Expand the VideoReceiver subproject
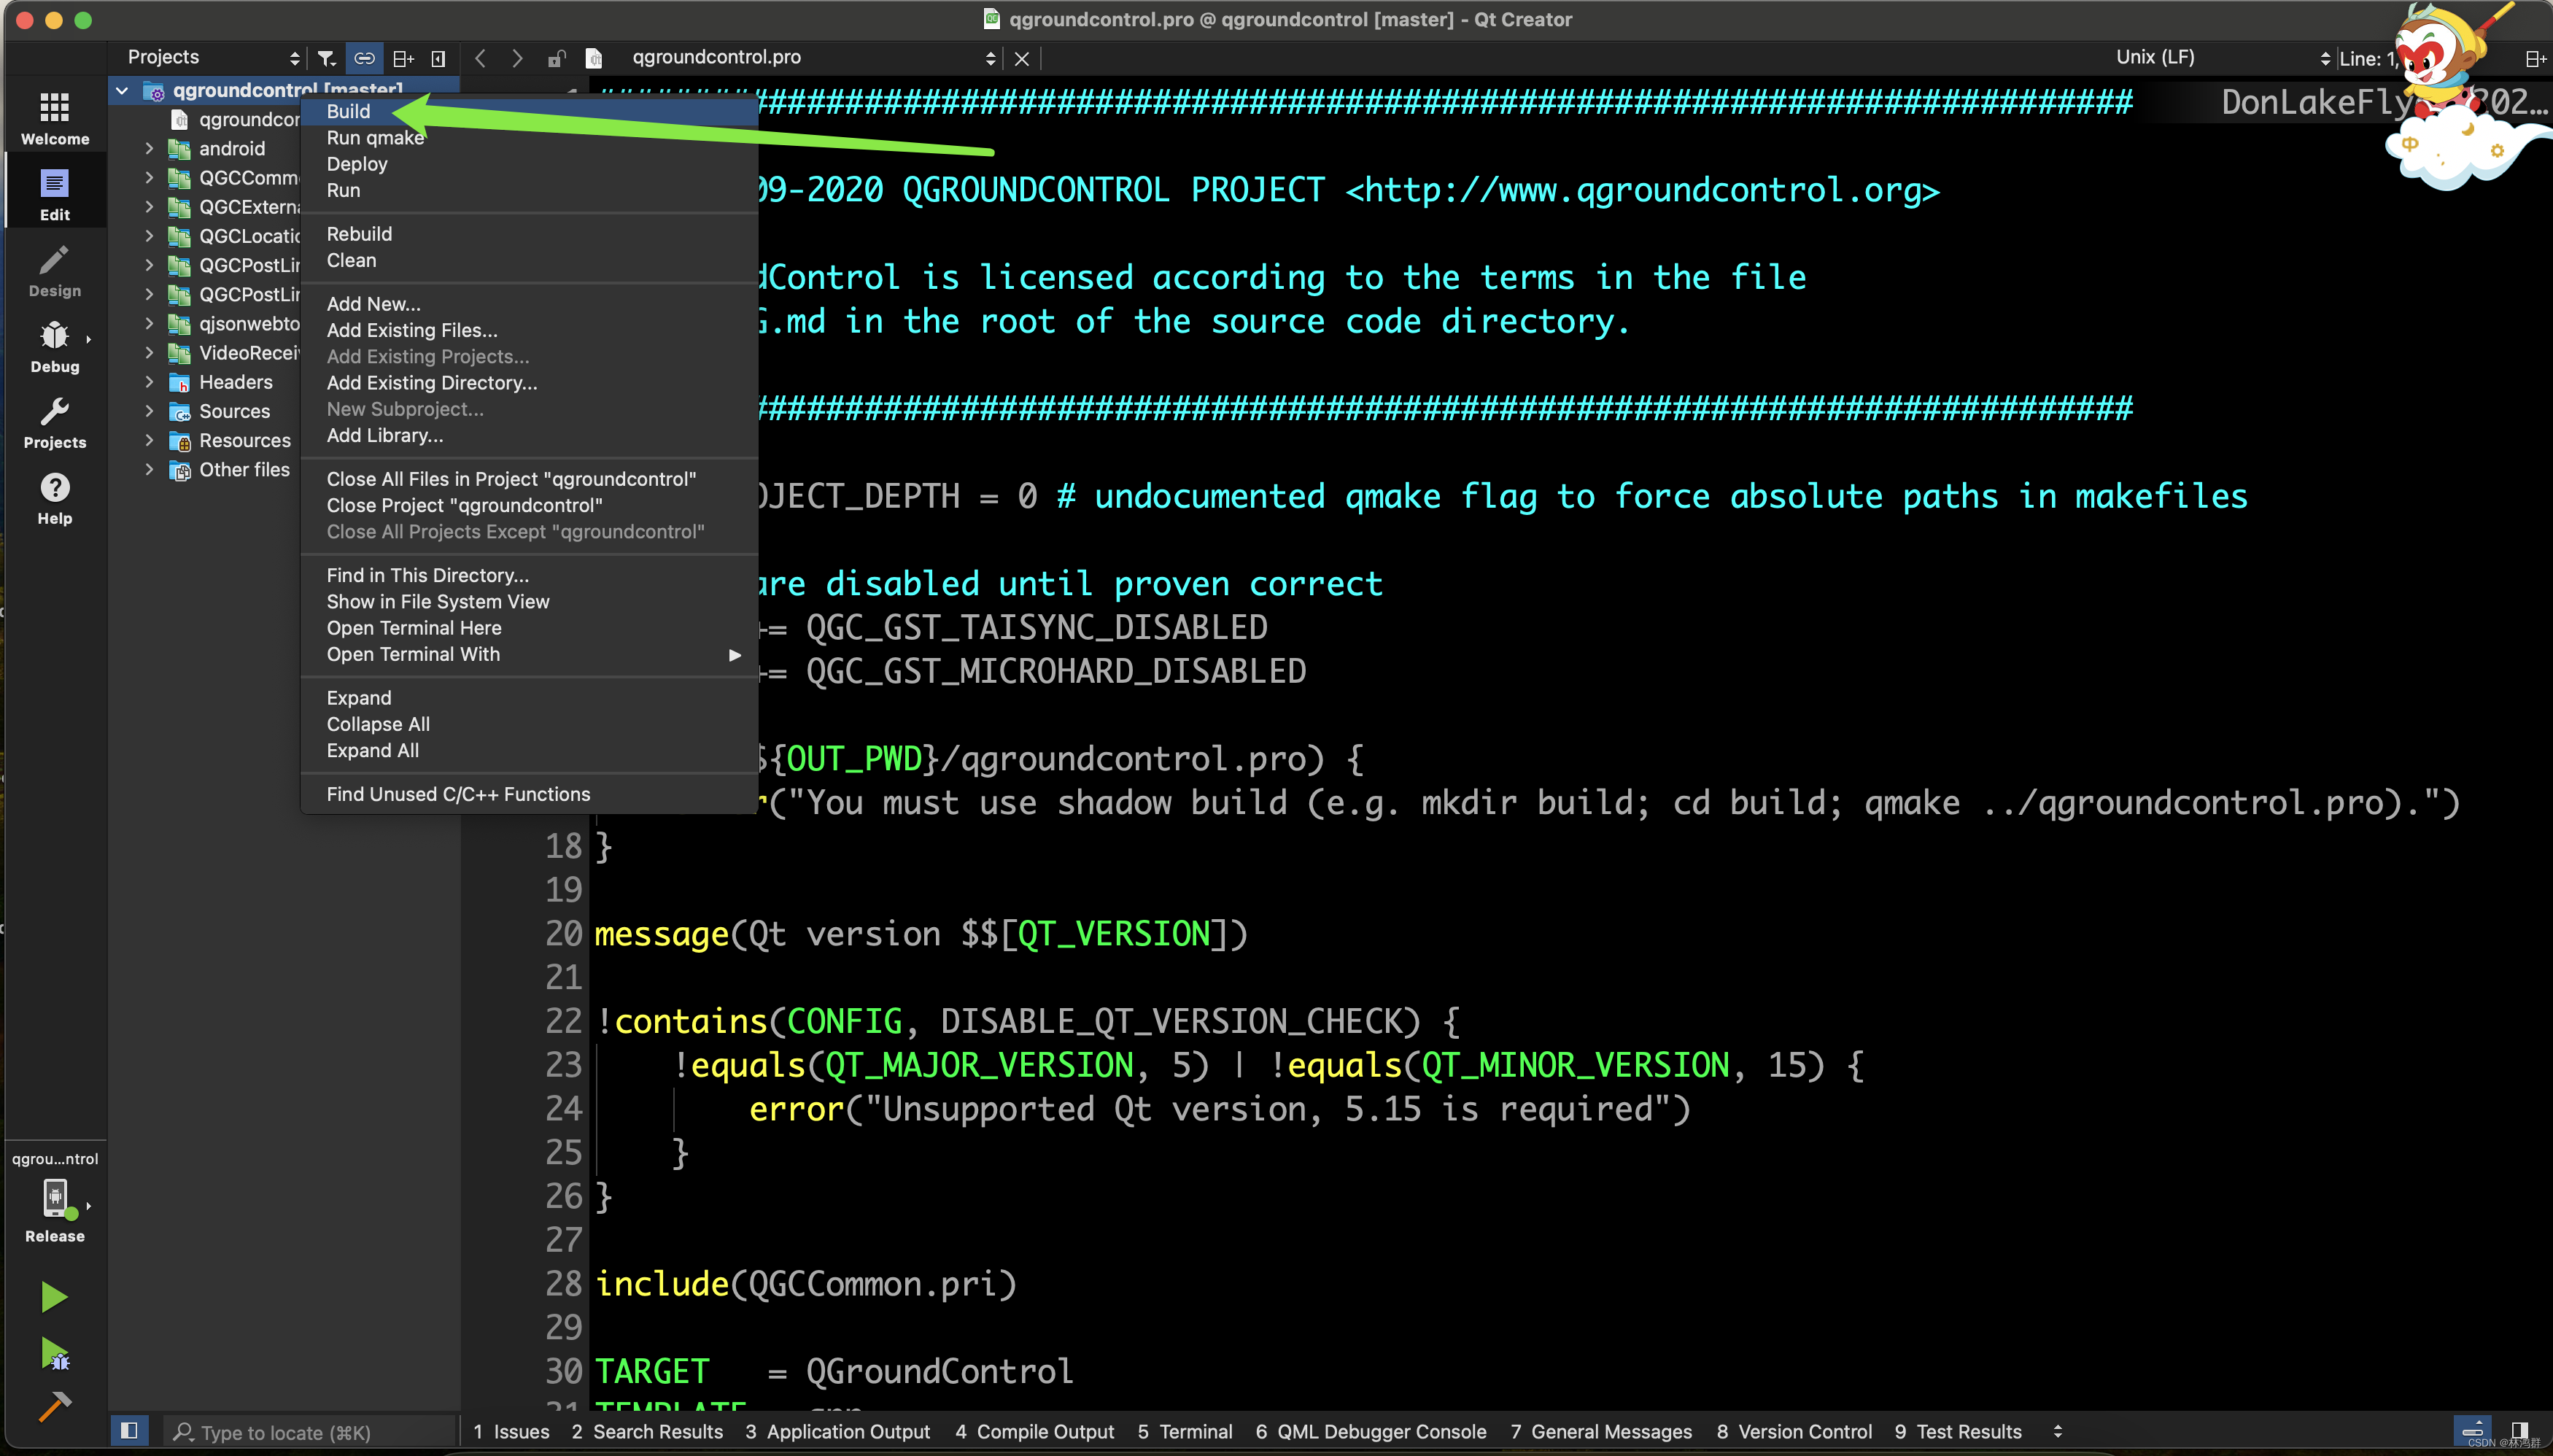Image resolution: width=2553 pixels, height=1456 pixels. 149,352
